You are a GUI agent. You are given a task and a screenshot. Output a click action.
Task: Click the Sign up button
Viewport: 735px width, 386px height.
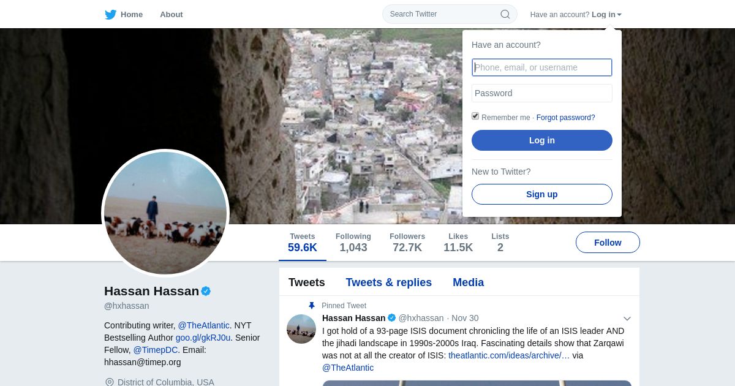pos(542,194)
